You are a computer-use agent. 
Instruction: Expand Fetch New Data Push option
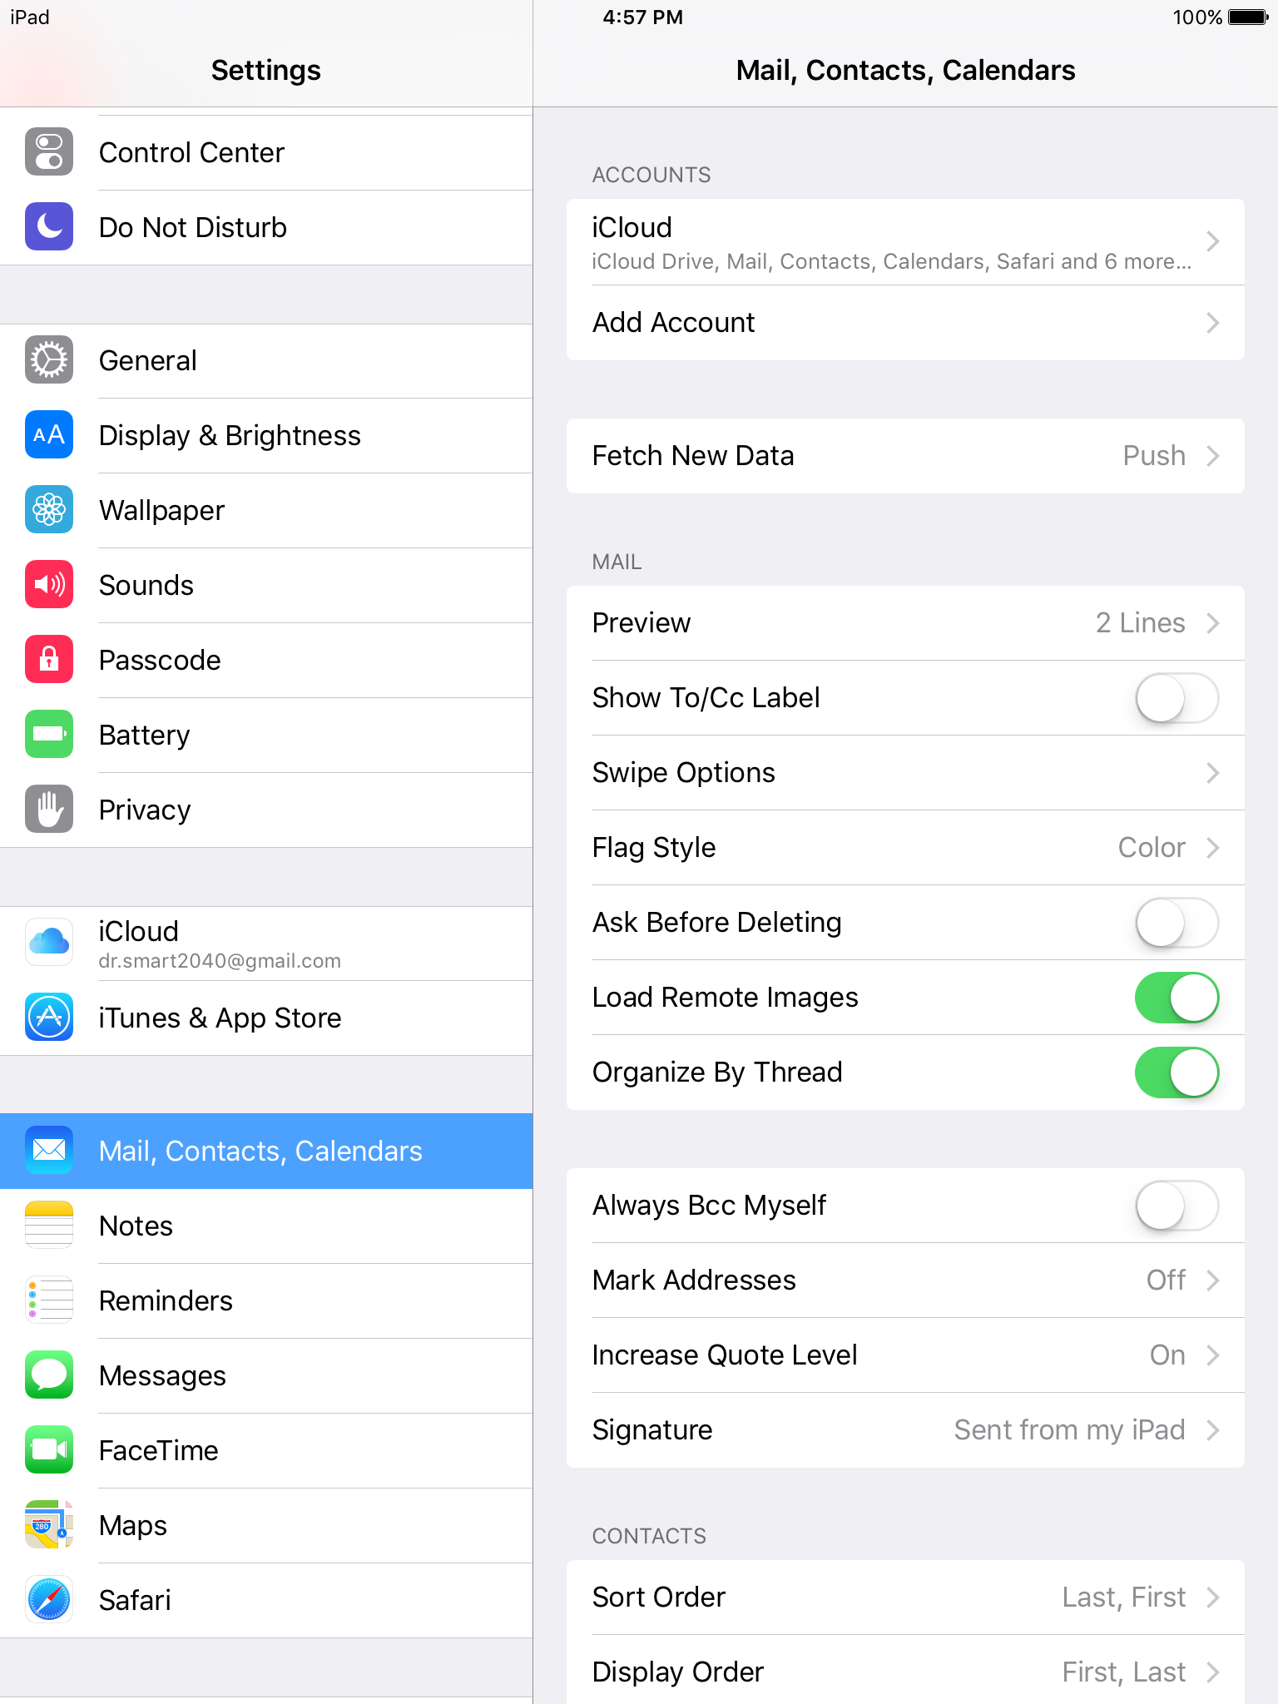[x=905, y=456]
